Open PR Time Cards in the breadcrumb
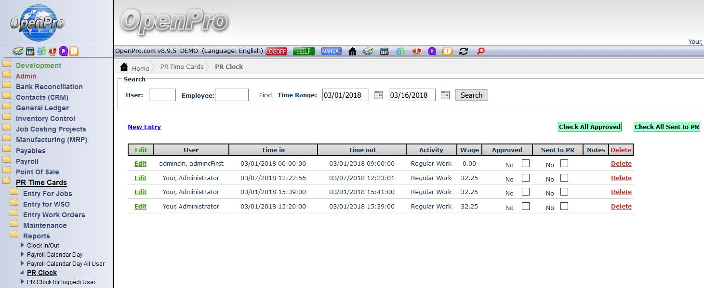 click(x=182, y=66)
